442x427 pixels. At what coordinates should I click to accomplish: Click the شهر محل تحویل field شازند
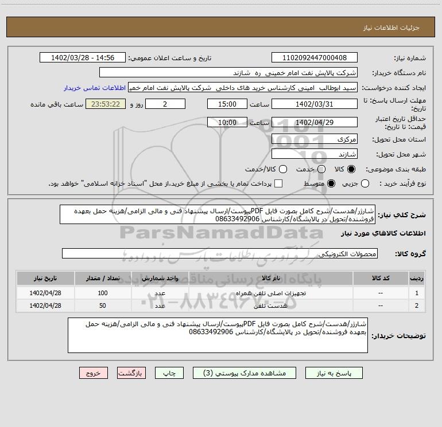pyautogui.click(x=315, y=154)
